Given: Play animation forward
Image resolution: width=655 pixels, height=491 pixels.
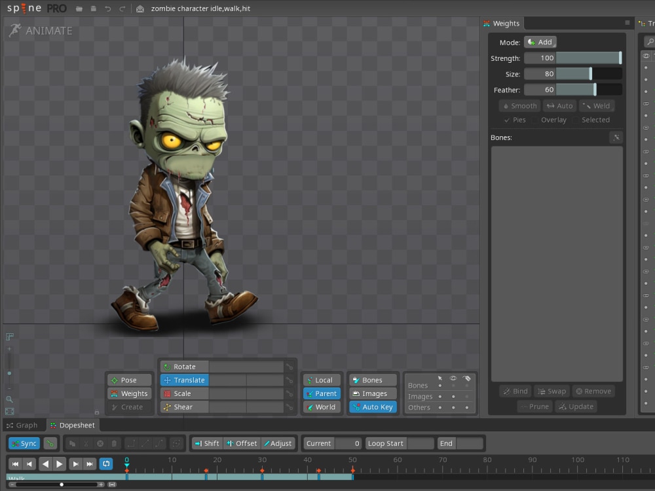Looking at the screenshot, I should point(60,464).
